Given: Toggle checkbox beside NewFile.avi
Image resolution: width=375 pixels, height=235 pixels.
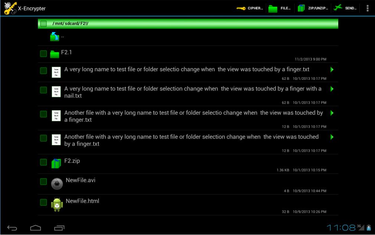Looking at the screenshot, I should coord(43,182).
